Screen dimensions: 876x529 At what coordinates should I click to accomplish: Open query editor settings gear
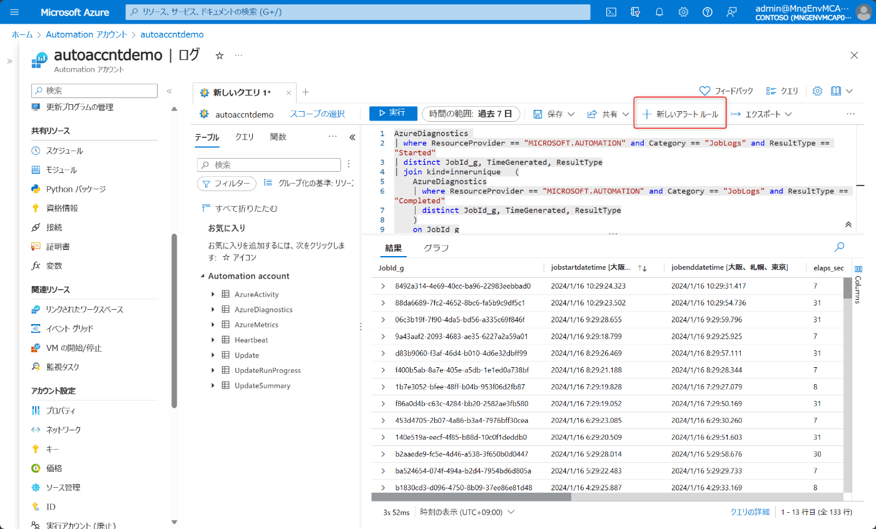pyautogui.click(x=817, y=91)
